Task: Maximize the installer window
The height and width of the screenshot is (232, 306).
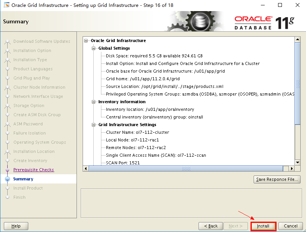Action: 280,5
